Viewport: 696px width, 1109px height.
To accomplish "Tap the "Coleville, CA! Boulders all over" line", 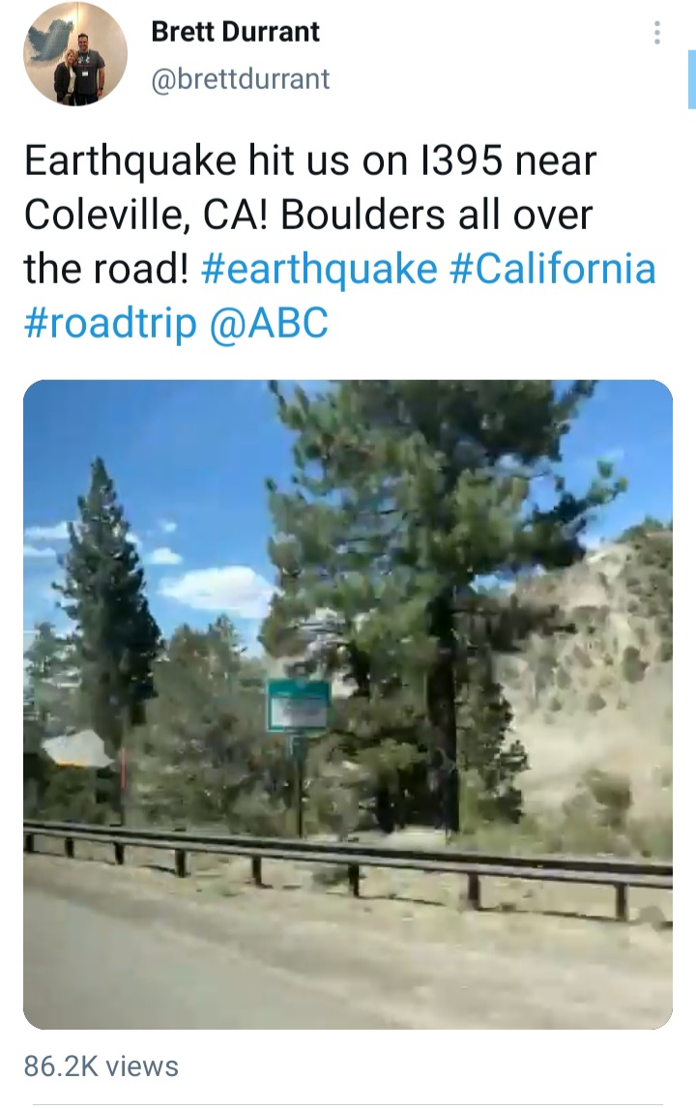I will click(308, 215).
